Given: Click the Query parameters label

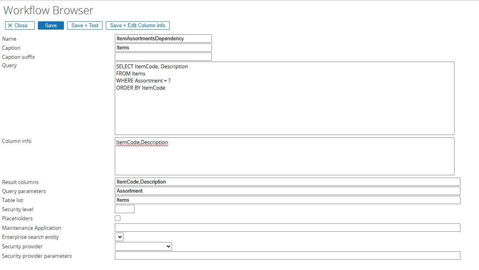Looking at the screenshot, I should (24, 191).
